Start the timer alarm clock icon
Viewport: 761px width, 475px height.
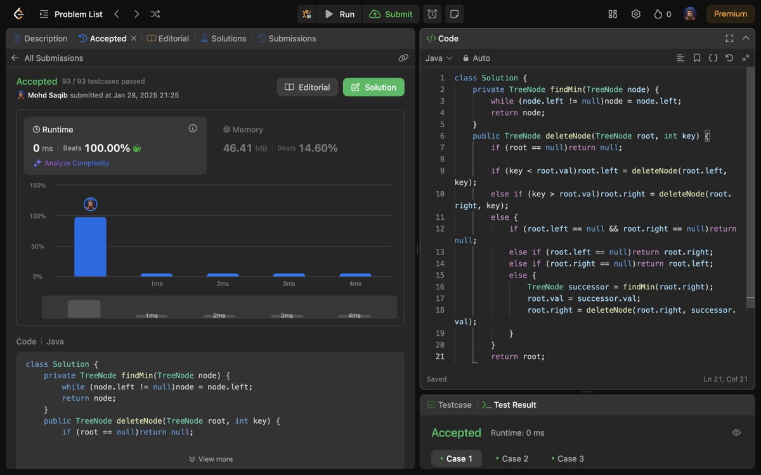[x=432, y=14]
